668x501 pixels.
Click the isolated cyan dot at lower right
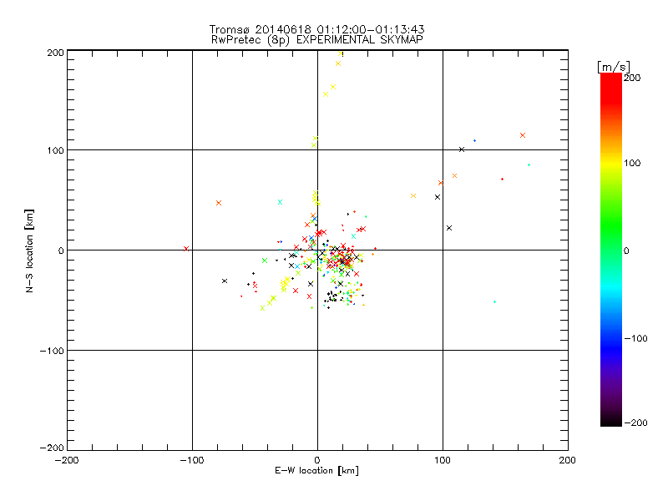click(x=495, y=301)
